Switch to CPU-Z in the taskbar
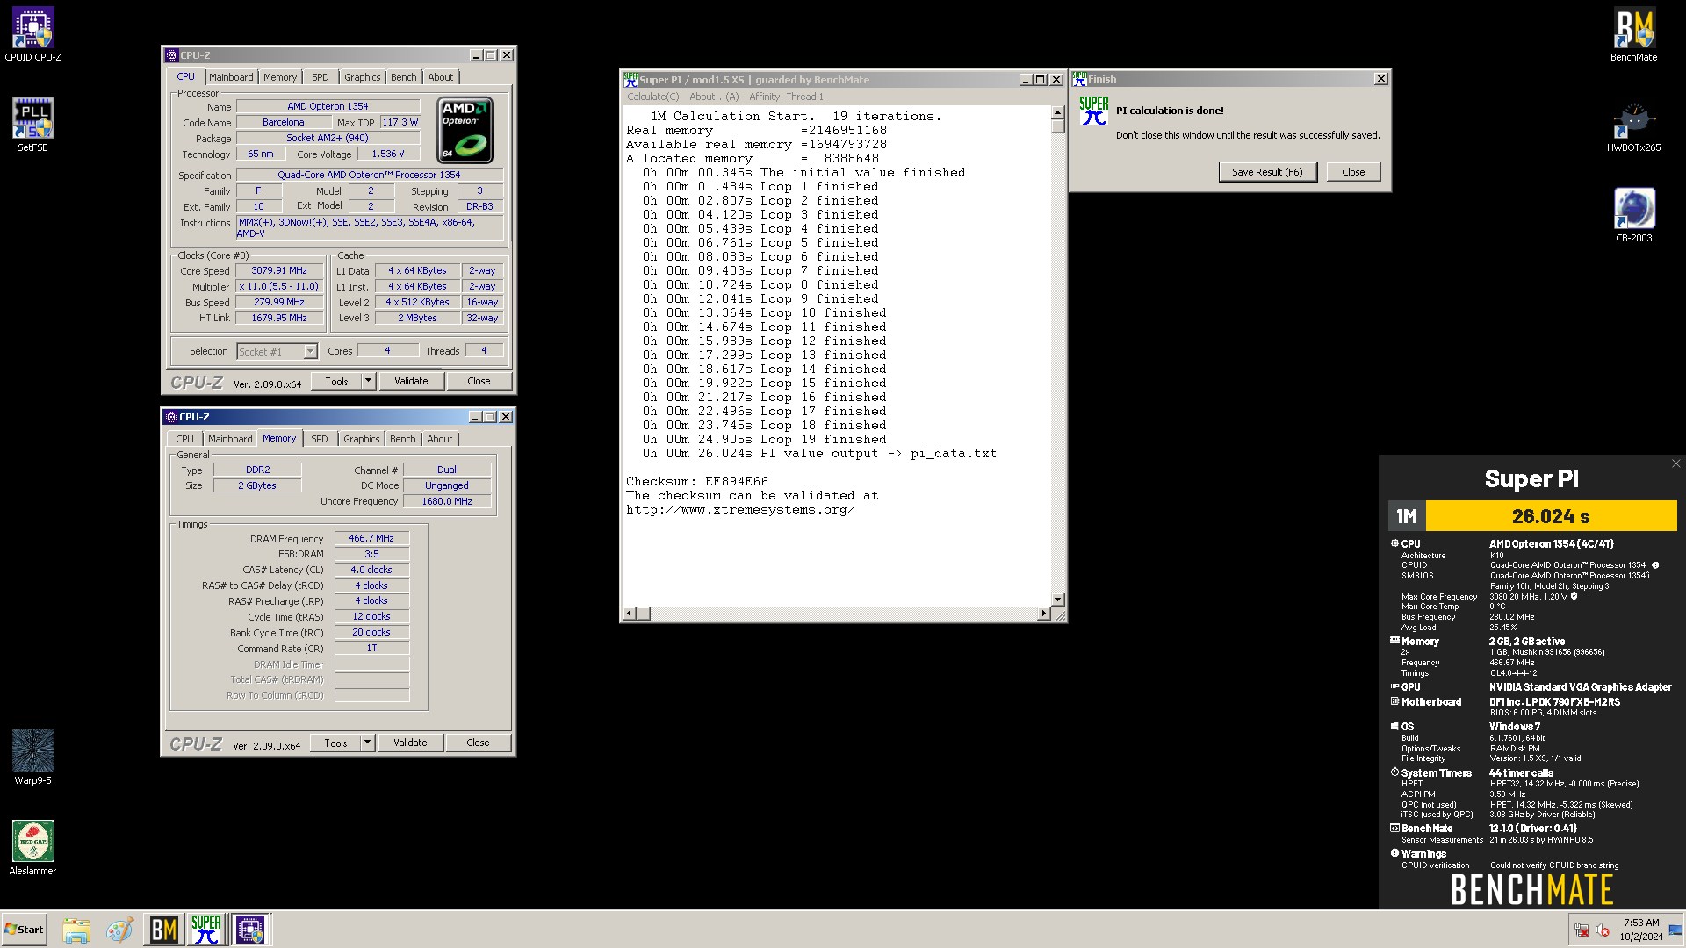The width and height of the screenshot is (1686, 948). click(x=249, y=930)
